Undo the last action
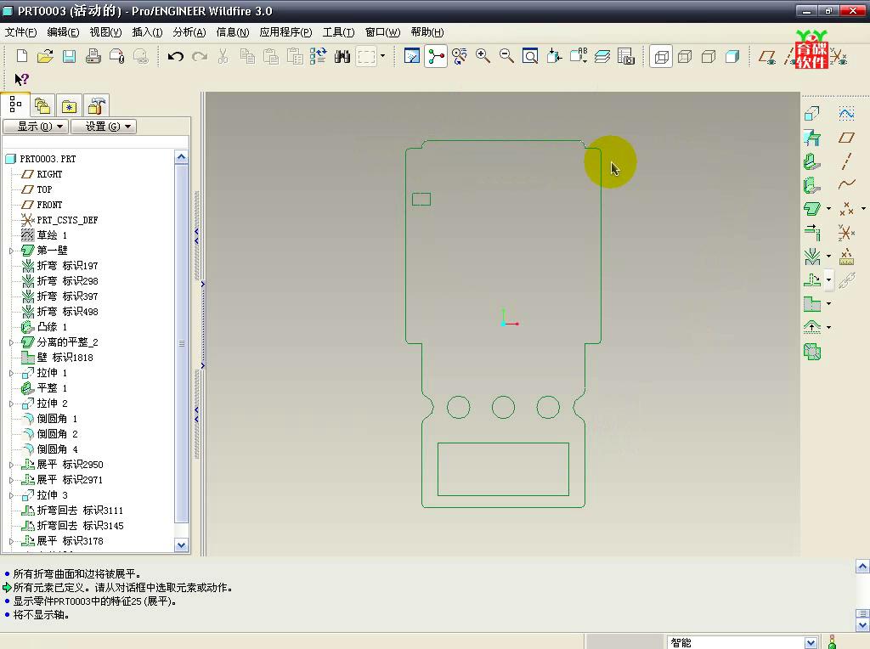 pos(175,56)
